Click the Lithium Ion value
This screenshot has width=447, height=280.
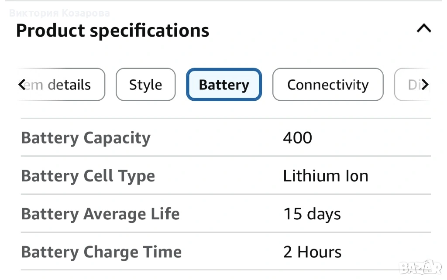click(x=326, y=176)
